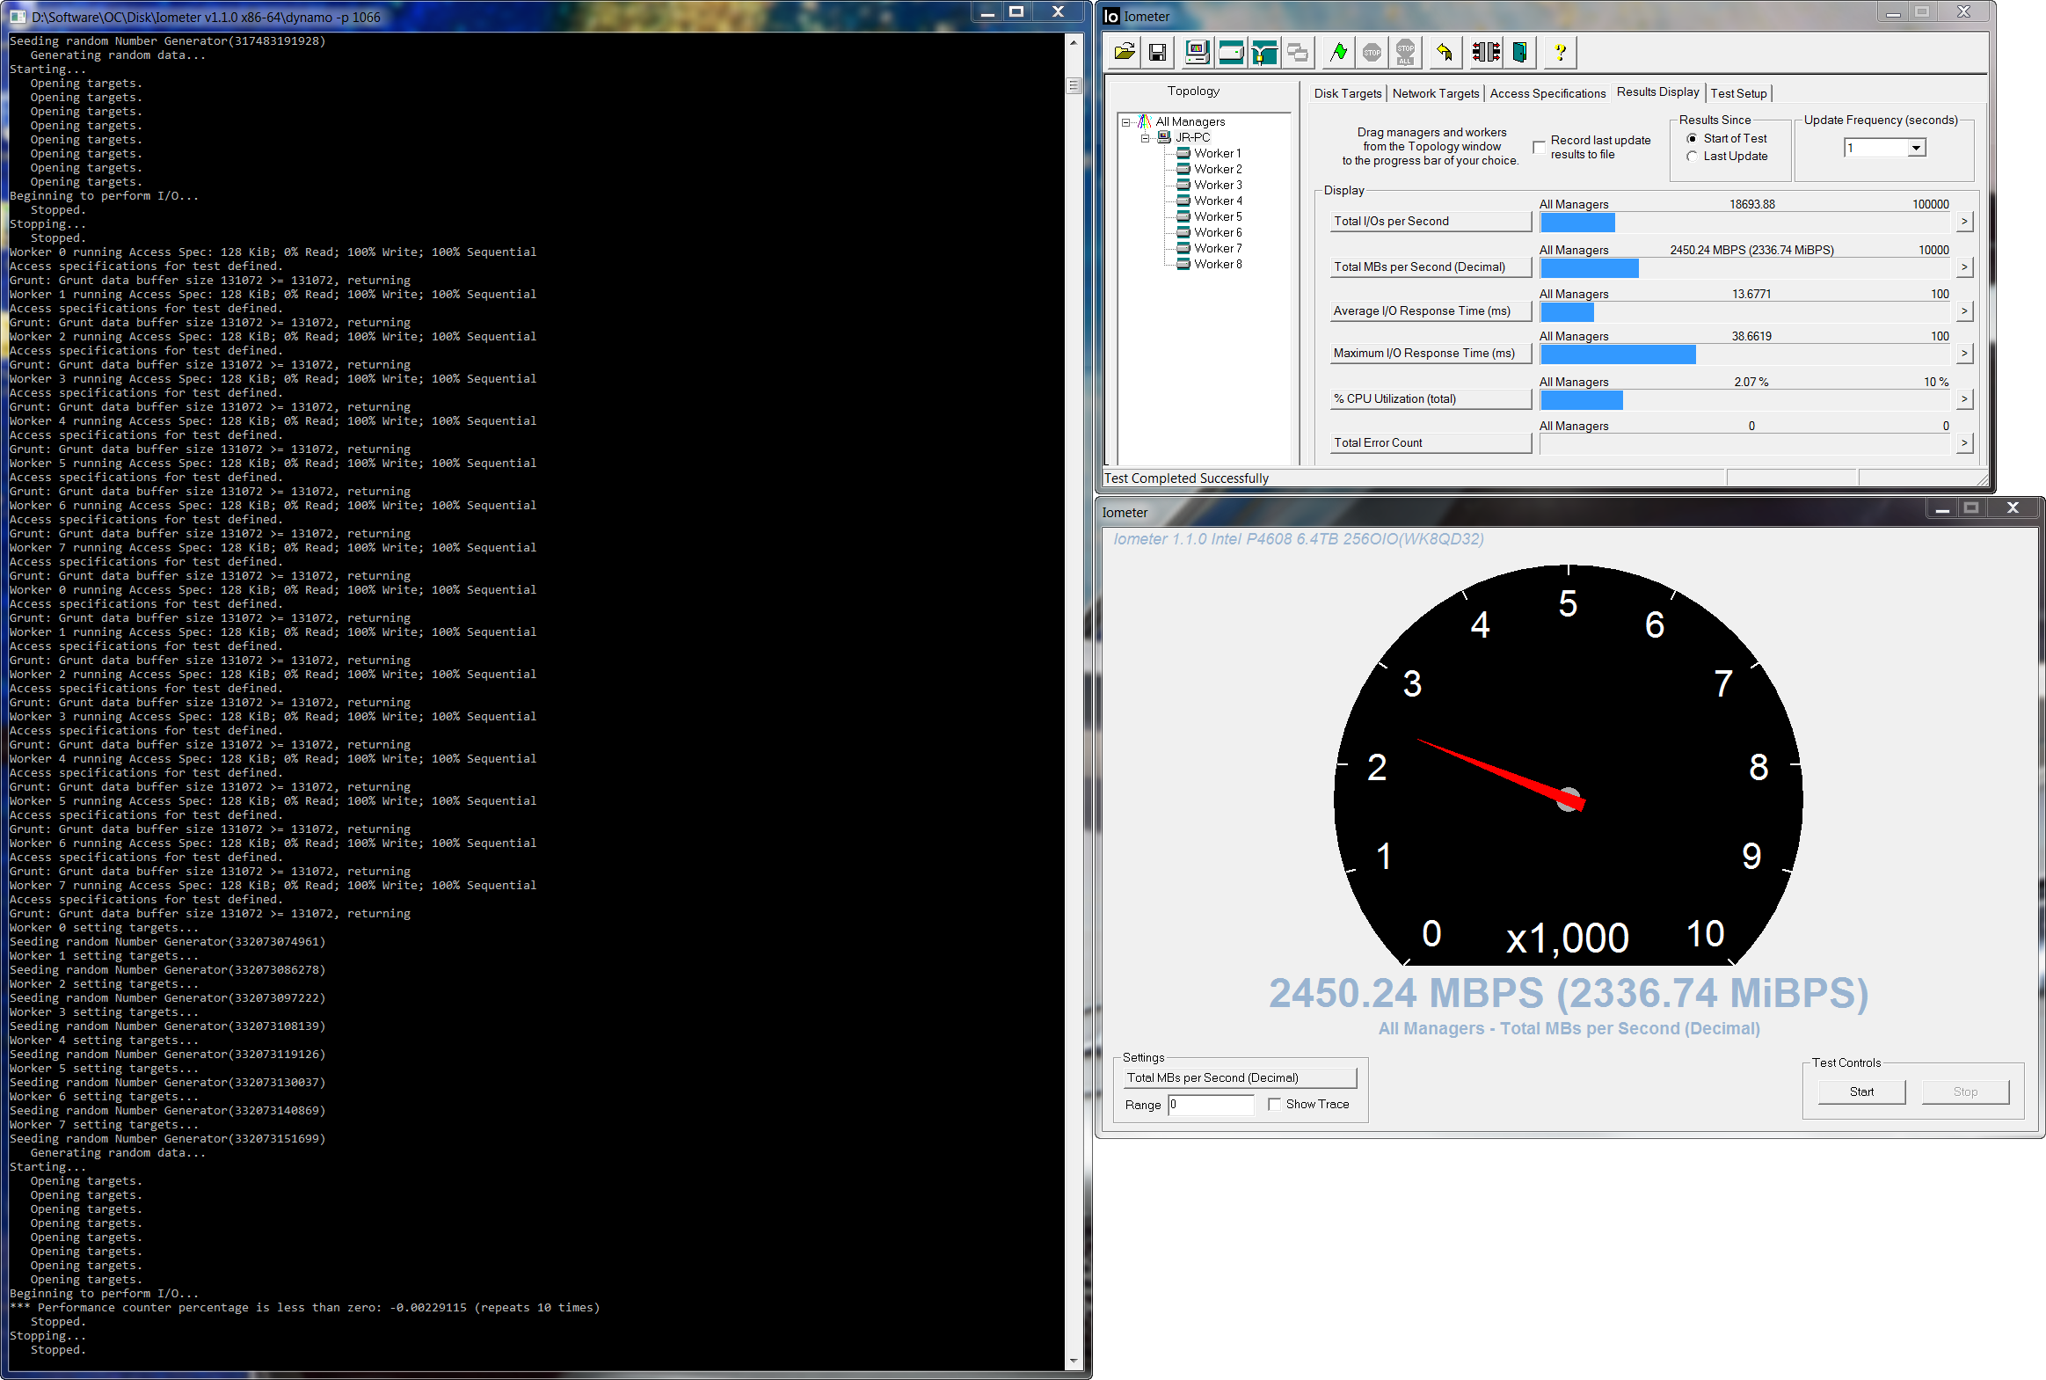Open big meter for Total Error Count
This screenshot has width=2046, height=1380.
coord(1964,442)
